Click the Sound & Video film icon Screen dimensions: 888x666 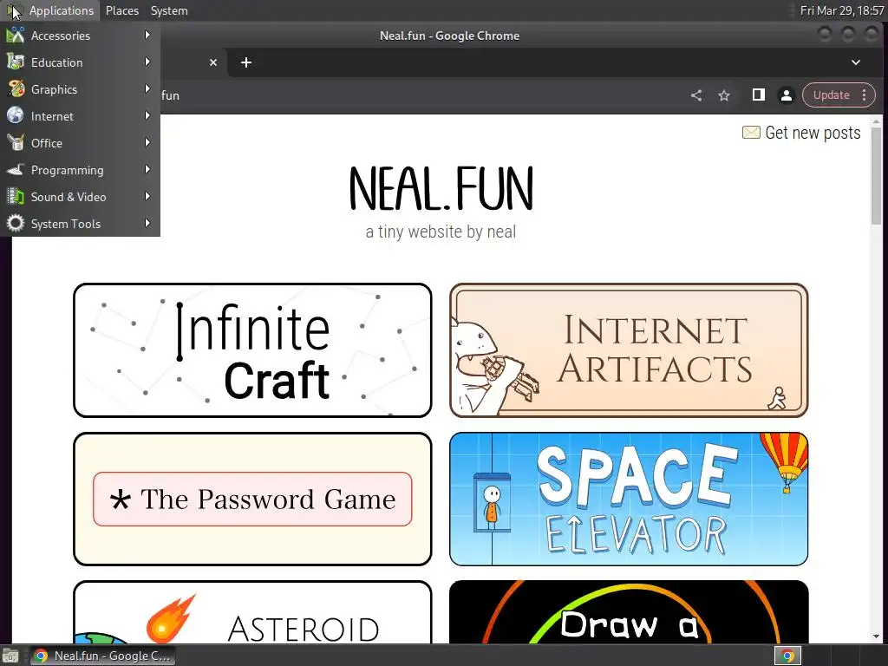[16, 197]
